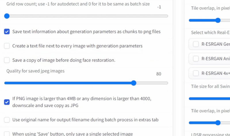Screen dimensions: 230x136
Task: Click the 'Grid row count' description label
Action: click(78, 4)
